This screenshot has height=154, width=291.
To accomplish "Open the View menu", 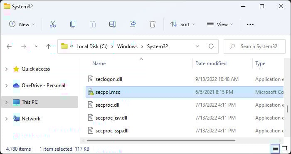I will pos(220,24).
